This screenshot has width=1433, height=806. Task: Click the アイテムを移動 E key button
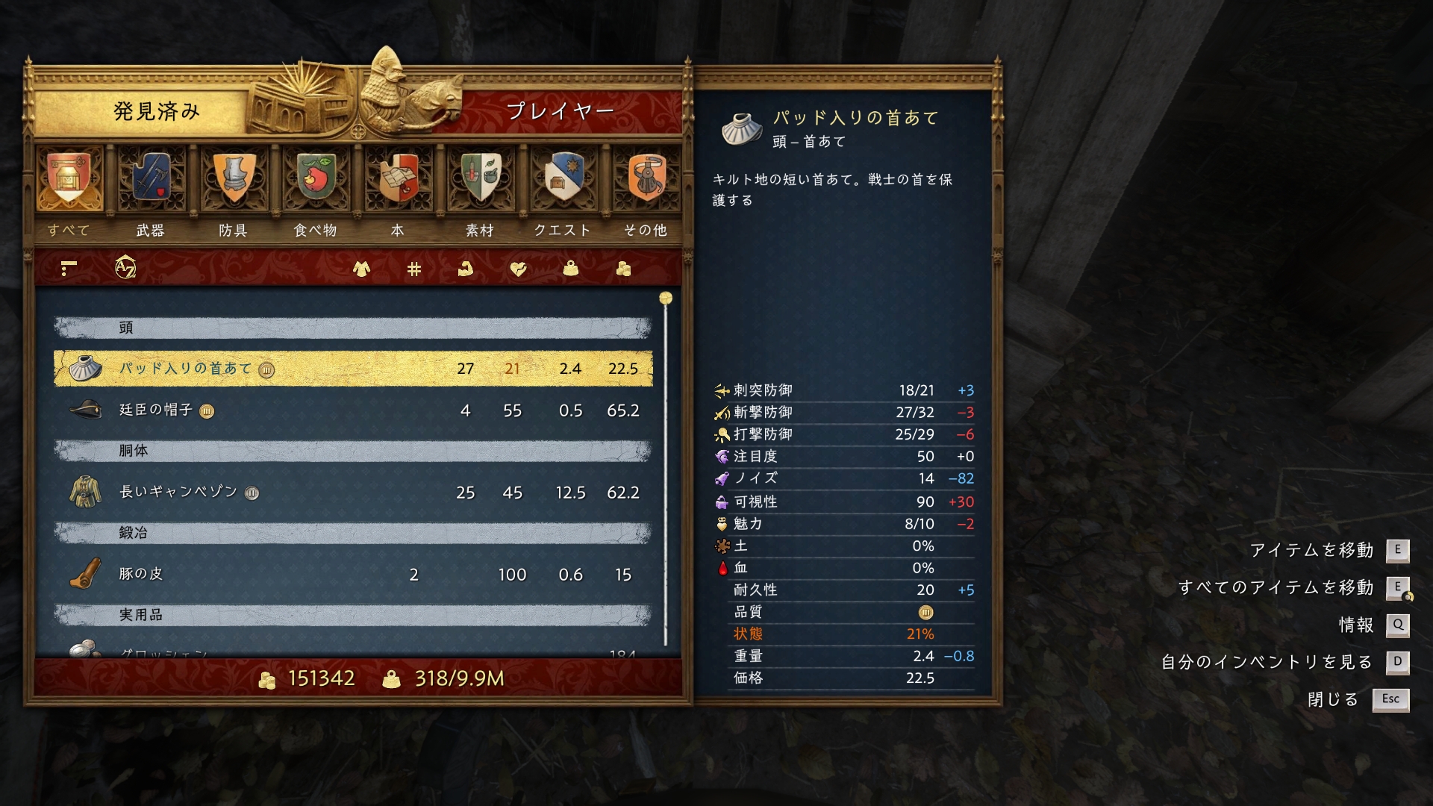click(1397, 551)
